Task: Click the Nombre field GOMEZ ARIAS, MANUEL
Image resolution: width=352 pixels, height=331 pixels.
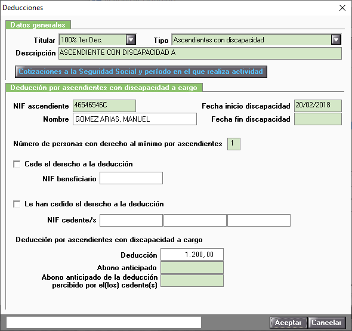Action: tap(135, 119)
